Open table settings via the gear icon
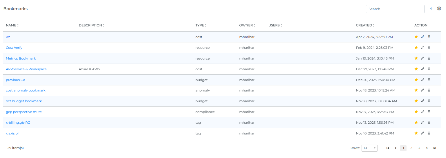 point(439,9)
